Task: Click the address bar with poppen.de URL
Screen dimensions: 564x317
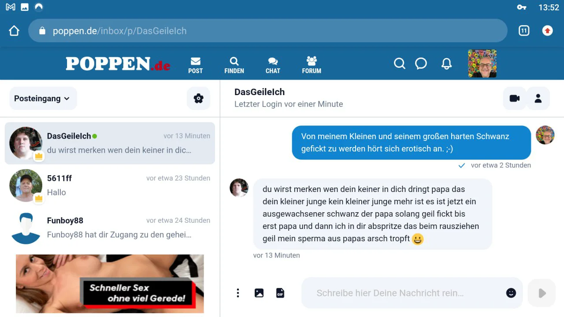Action: 268,31
